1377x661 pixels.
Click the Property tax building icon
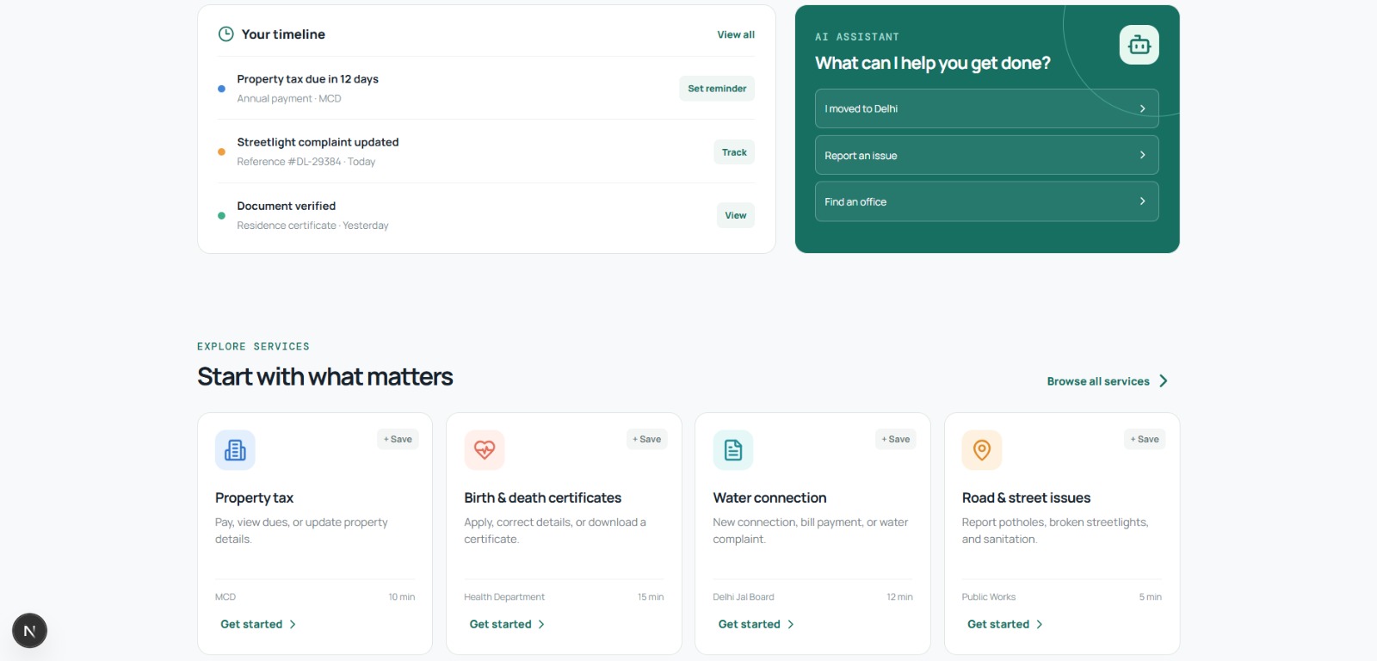point(235,450)
